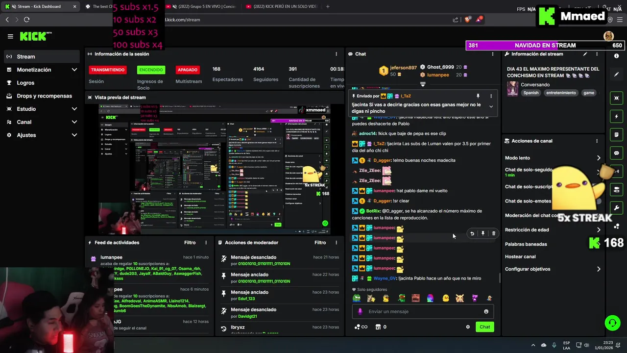Pin the hovered lumanpee chat message
This screenshot has width=627, height=353.
click(482, 233)
